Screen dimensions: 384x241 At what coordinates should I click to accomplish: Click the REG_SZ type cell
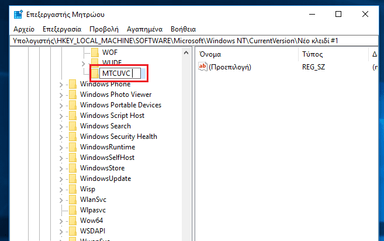point(313,67)
